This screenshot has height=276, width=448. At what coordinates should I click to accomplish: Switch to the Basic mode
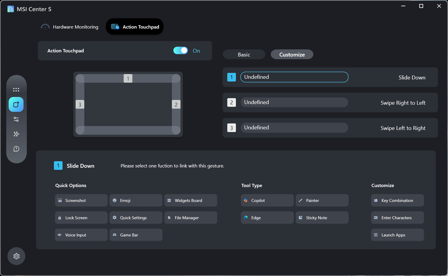point(244,54)
